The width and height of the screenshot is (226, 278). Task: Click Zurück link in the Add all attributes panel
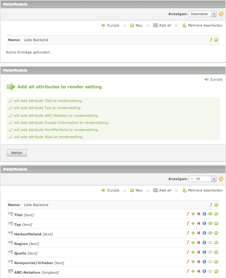(x=213, y=79)
